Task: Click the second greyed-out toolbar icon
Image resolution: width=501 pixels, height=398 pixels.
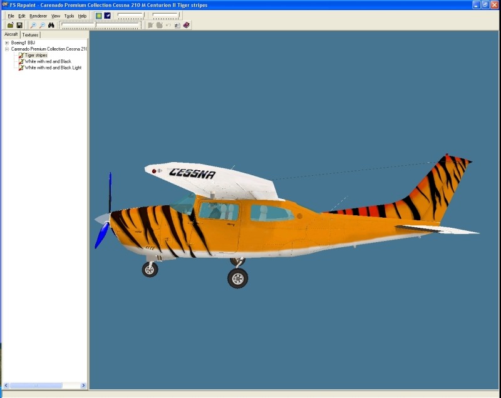Action: (160, 25)
